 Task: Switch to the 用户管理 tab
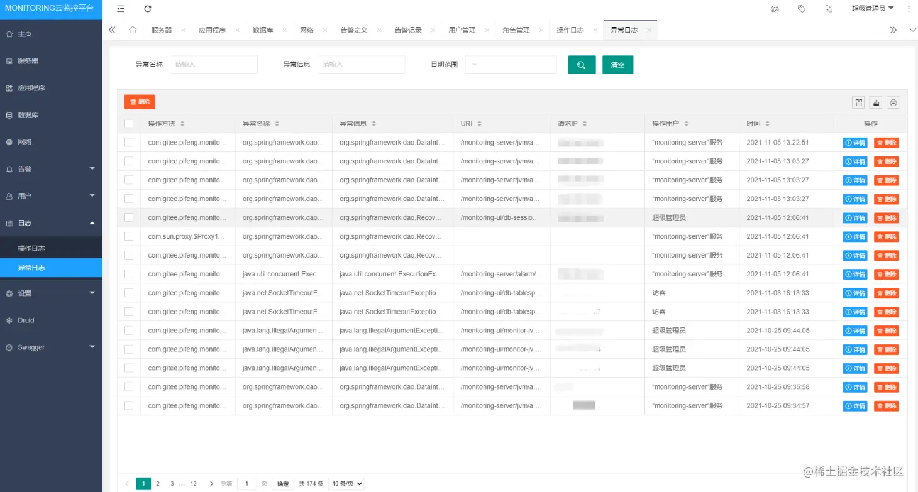point(462,30)
